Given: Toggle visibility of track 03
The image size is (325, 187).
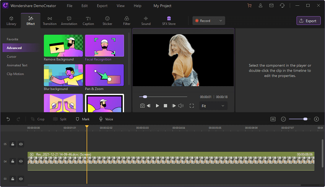Looking at the screenshot, I should click(x=21, y=179).
